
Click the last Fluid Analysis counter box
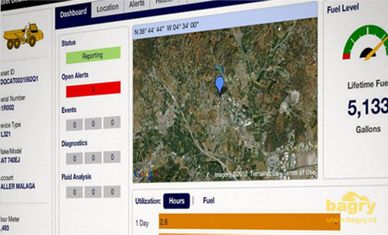[112, 191]
